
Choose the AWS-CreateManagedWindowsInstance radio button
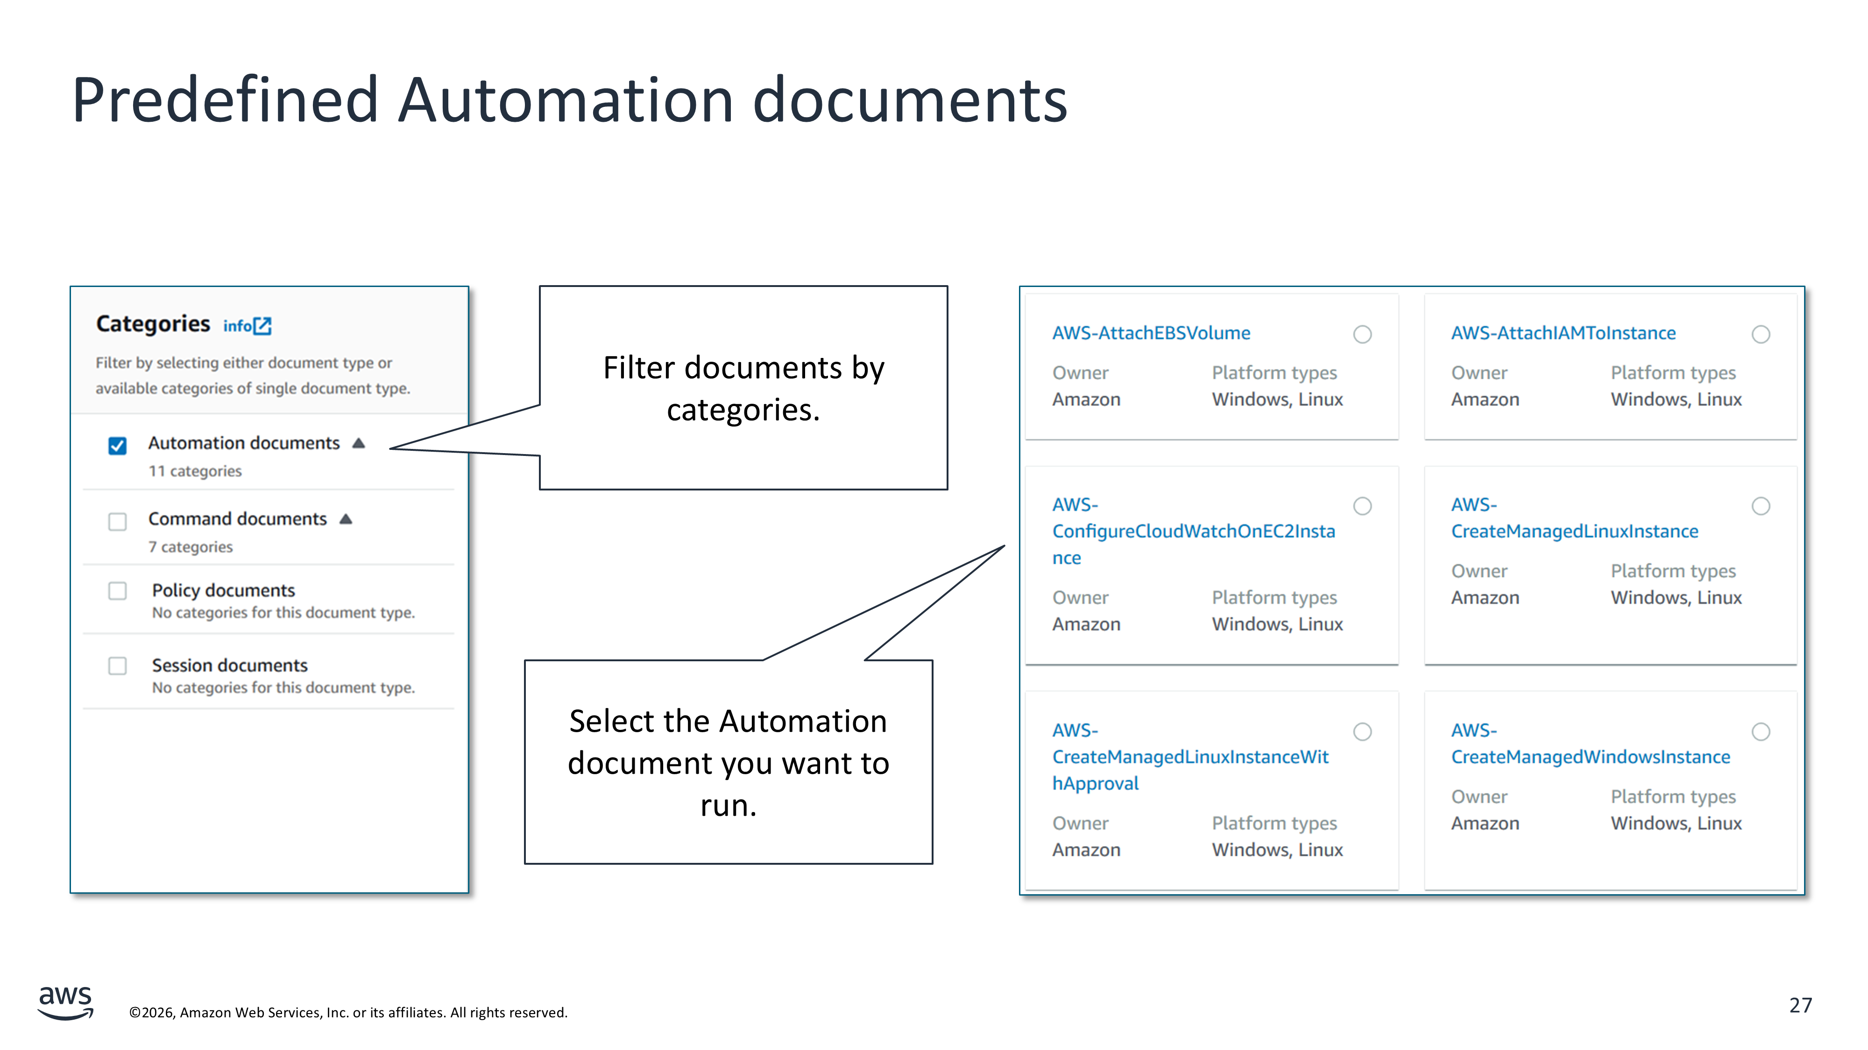[x=1761, y=732]
